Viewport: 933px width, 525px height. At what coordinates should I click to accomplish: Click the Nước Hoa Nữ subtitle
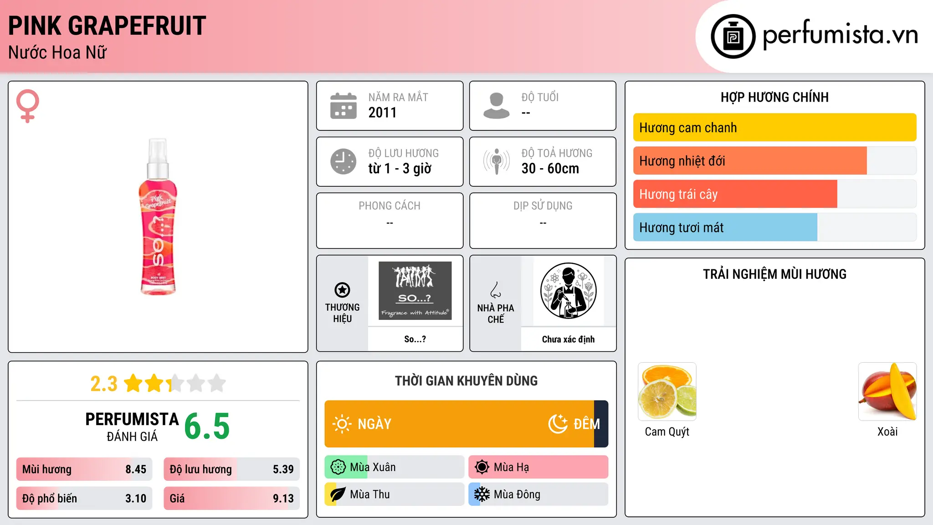click(57, 52)
